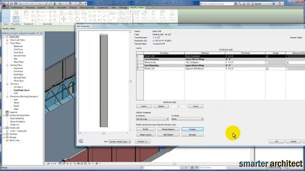Collapse the Floor Plans tree node

tap(7, 43)
